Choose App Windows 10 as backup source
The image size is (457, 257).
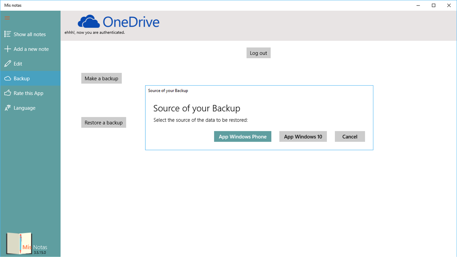(303, 136)
